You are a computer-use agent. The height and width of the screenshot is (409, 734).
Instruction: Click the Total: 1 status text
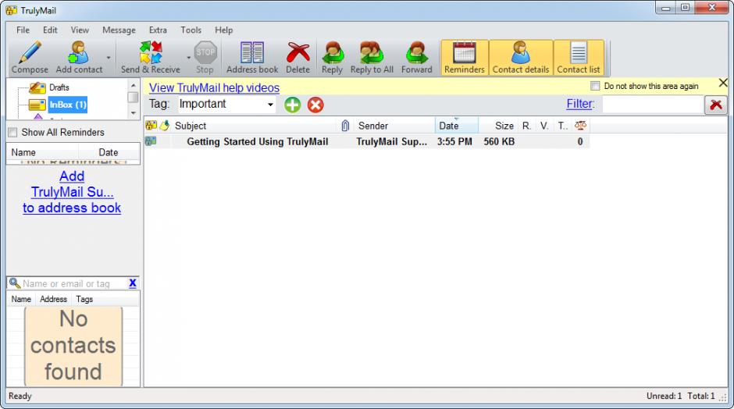click(x=700, y=396)
